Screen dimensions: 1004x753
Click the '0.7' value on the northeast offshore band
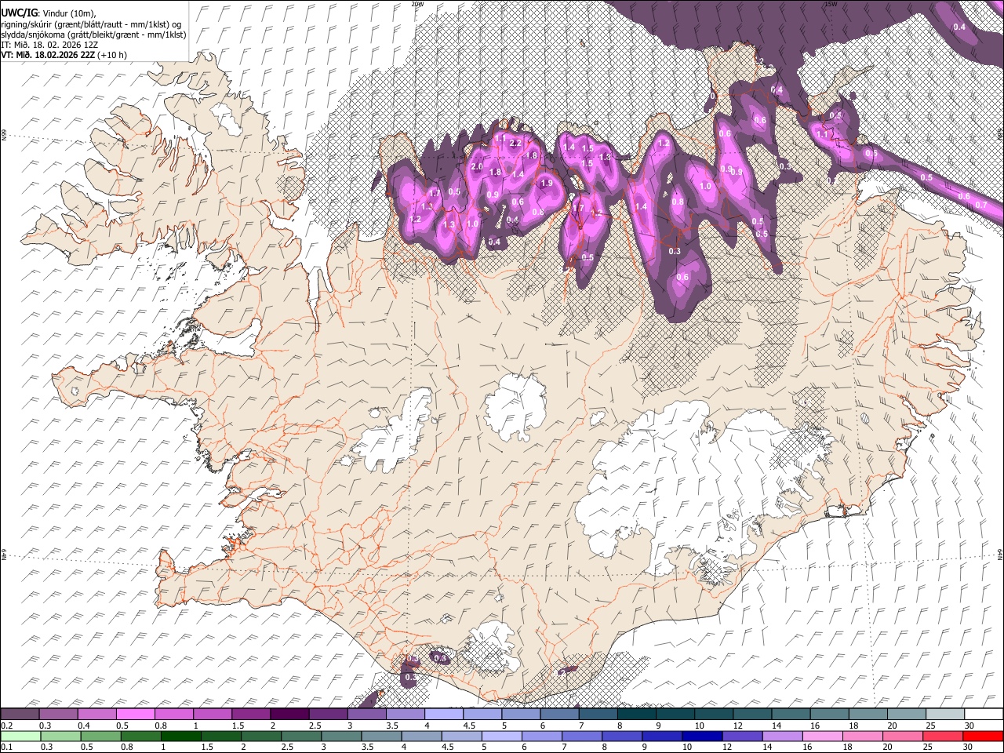pos(980,205)
